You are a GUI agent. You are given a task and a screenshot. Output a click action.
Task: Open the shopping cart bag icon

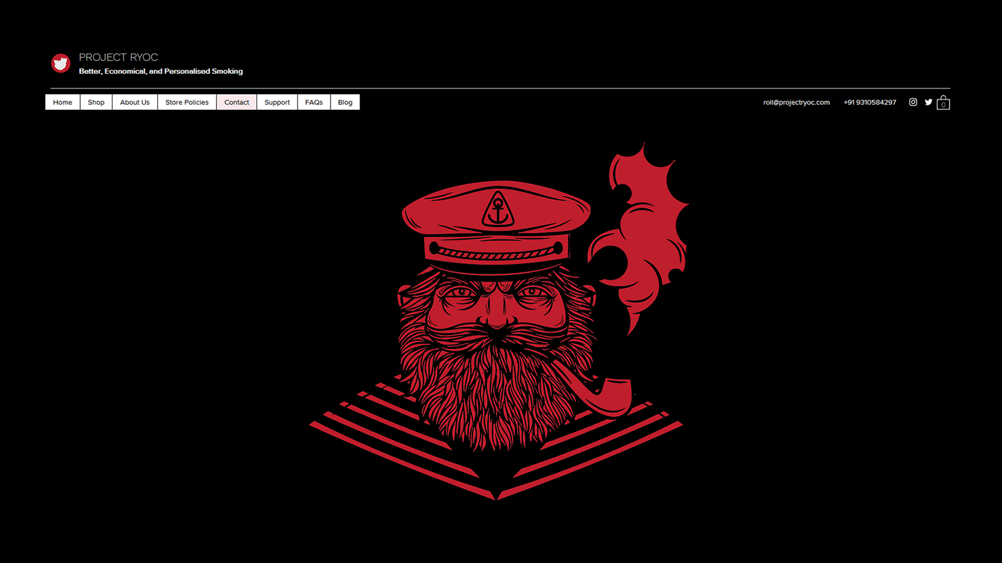[x=943, y=103]
